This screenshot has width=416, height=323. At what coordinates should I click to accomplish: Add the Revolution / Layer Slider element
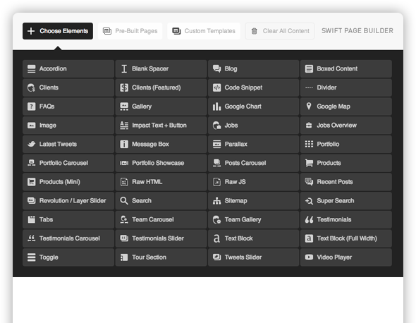coord(68,201)
